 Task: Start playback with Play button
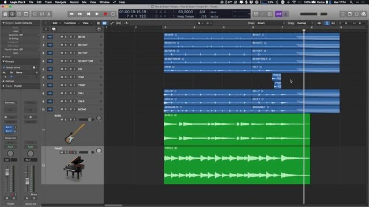[x=97, y=14]
